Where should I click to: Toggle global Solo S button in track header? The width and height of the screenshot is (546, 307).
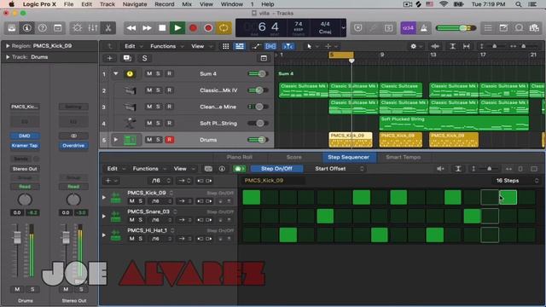coord(144,58)
